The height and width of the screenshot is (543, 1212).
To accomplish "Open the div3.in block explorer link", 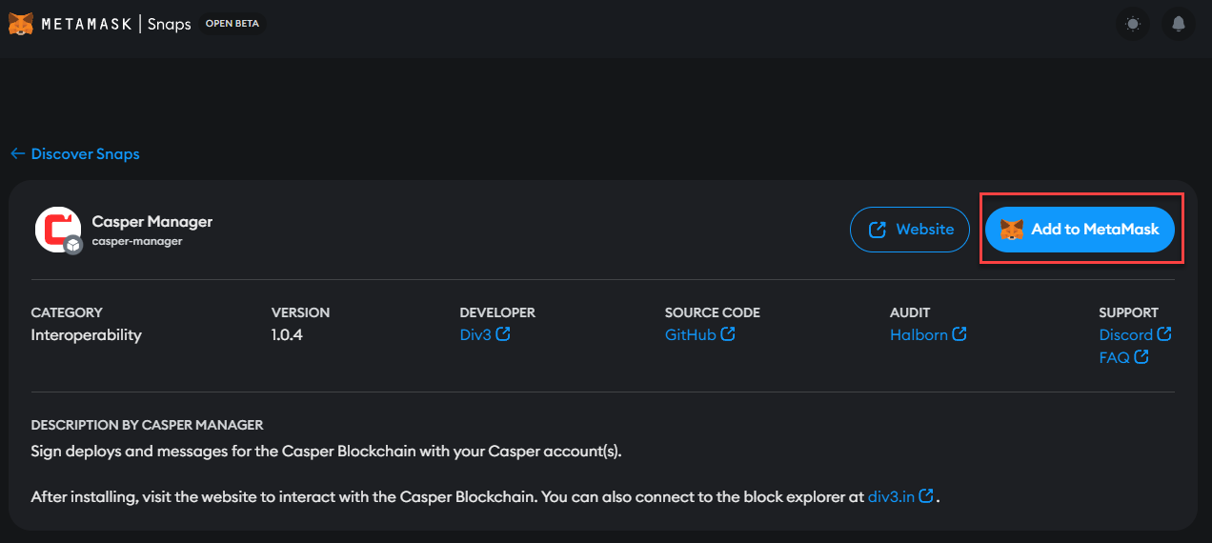I will click(891, 496).
